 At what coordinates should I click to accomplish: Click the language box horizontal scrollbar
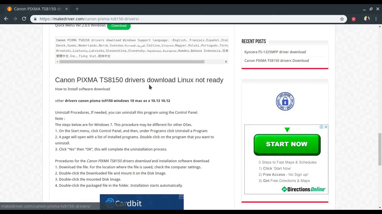click(x=132, y=62)
